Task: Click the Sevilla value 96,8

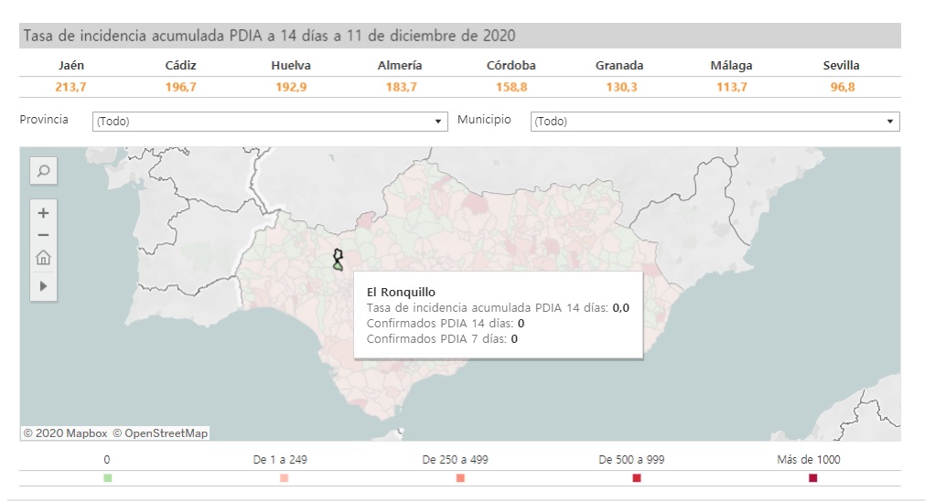Action: pos(843,88)
